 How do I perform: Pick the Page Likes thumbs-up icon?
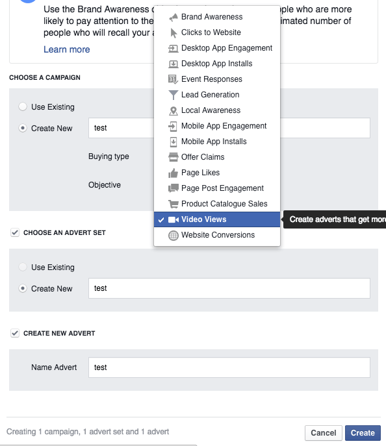tap(173, 173)
